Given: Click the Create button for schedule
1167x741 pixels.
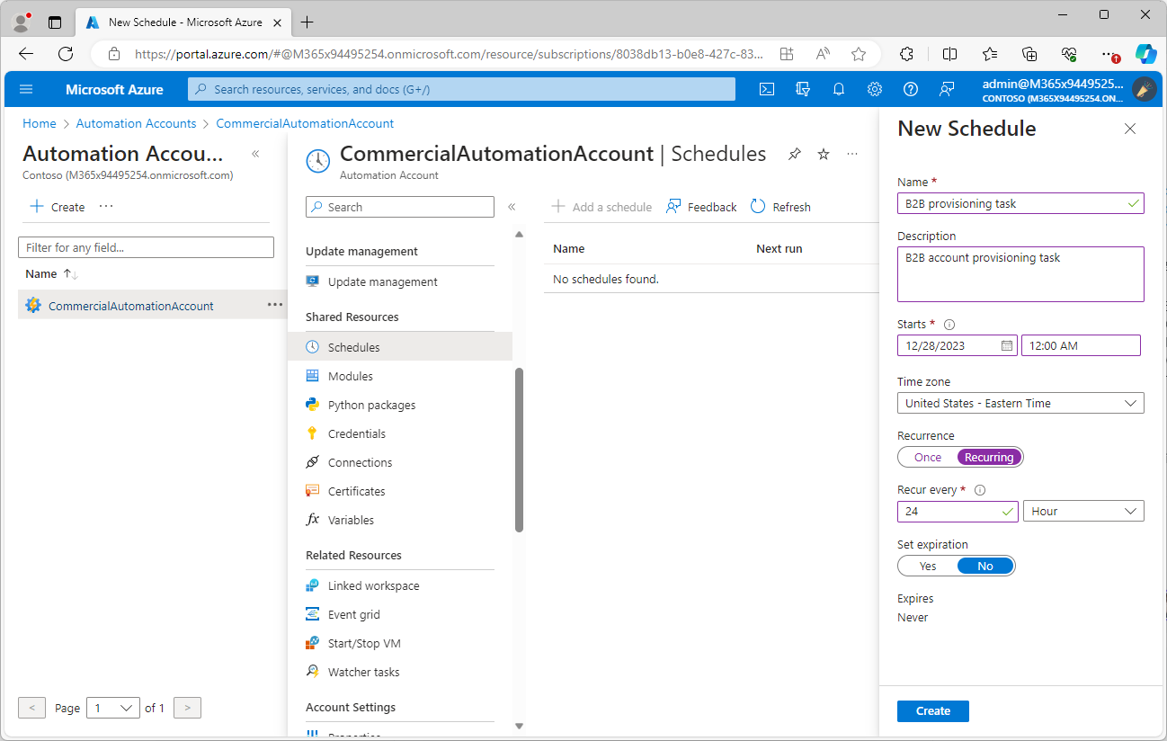Looking at the screenshot, I should [x=932, y=710].
